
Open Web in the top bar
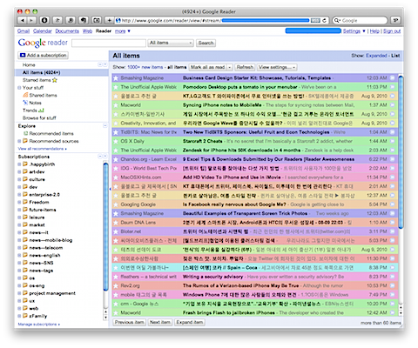pos(87,31)
